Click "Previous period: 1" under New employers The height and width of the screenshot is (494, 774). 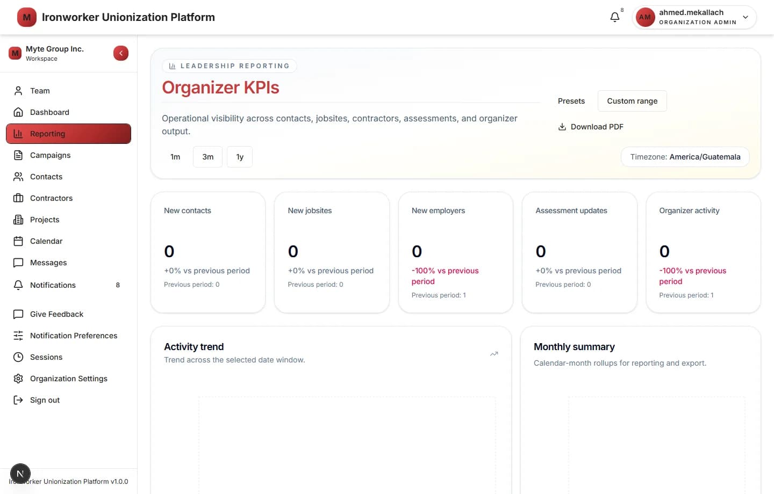(x=439, y=295)
